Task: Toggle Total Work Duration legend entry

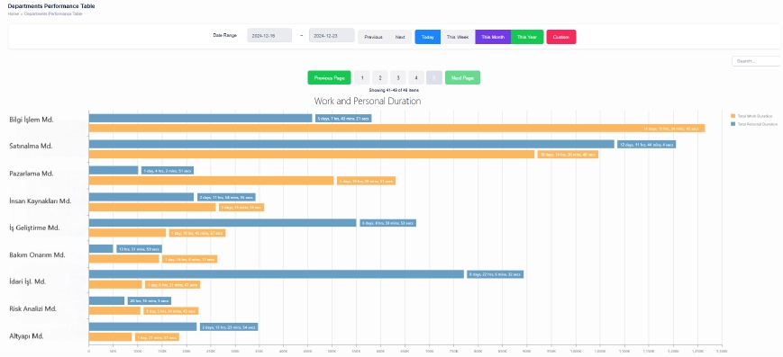Action: tap(753, 116)
